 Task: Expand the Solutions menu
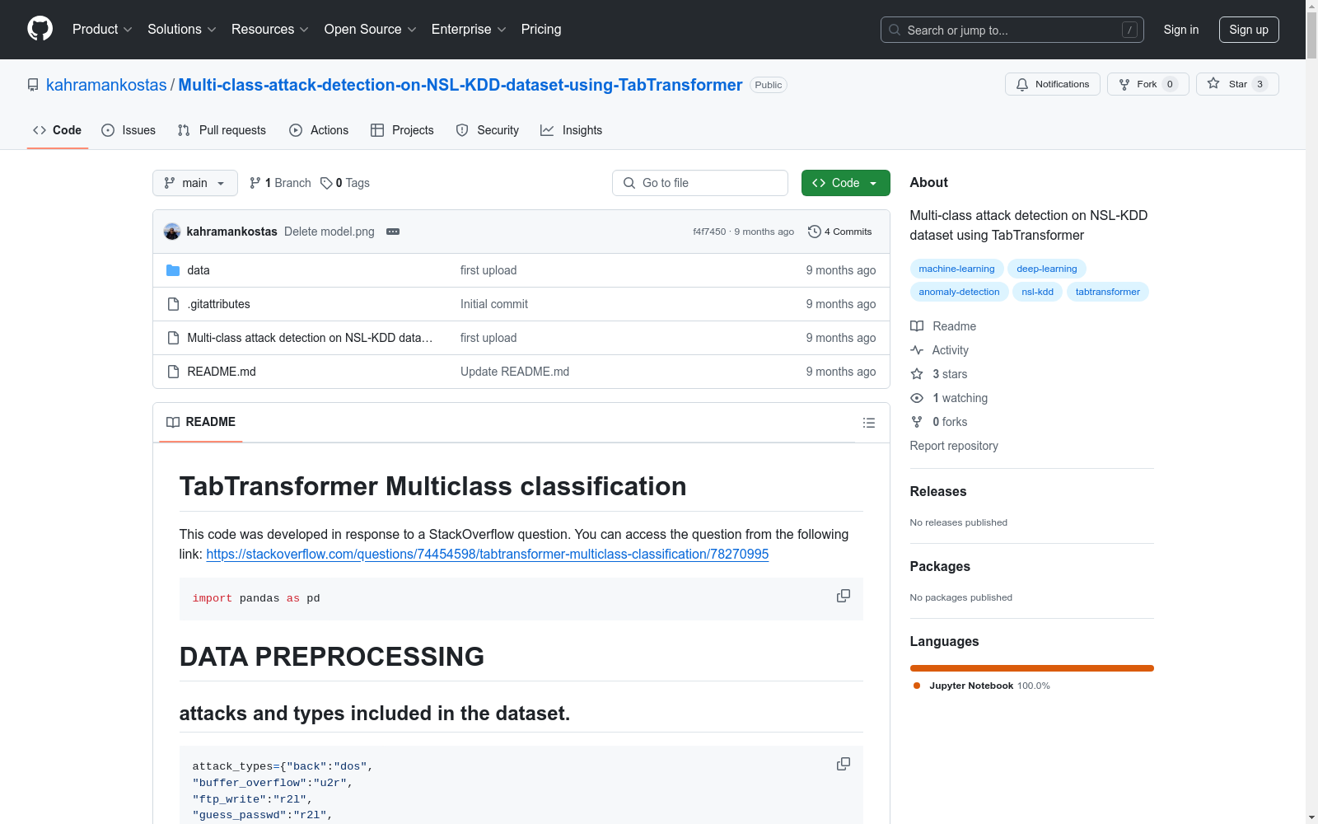pos(182,29)
